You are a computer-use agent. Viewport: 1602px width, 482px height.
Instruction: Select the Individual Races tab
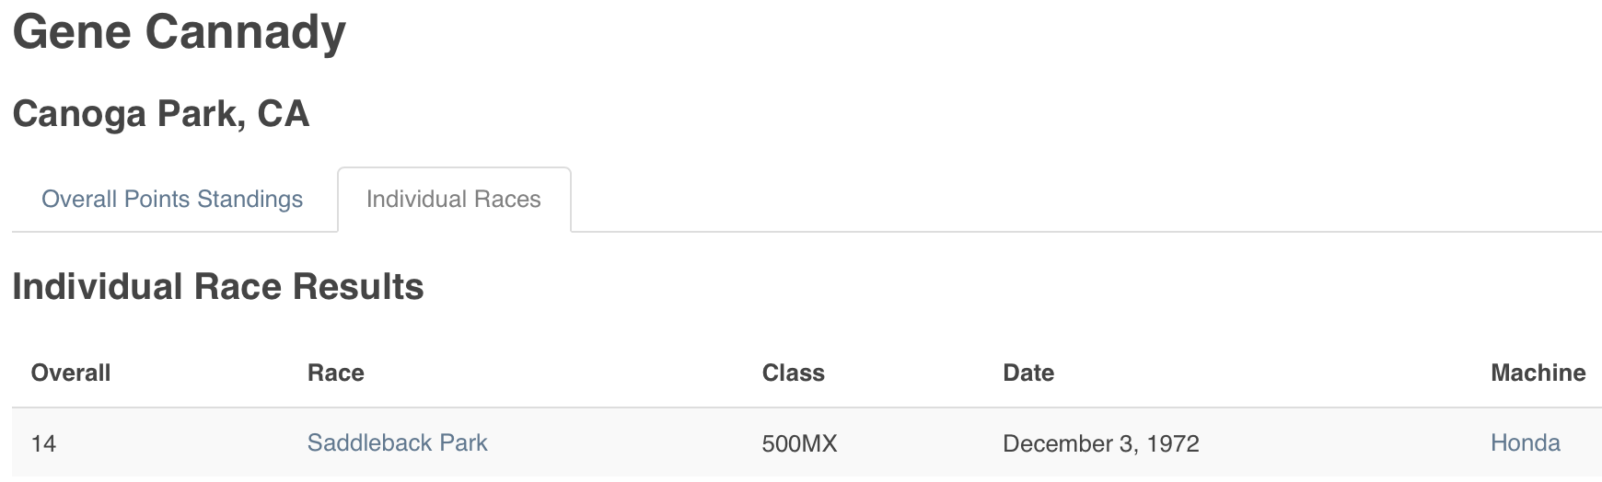(454, 200)
